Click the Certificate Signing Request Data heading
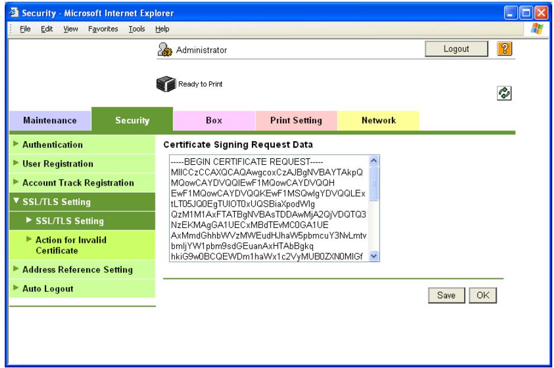This screenshot has width=554, height=368. point(238,145)
